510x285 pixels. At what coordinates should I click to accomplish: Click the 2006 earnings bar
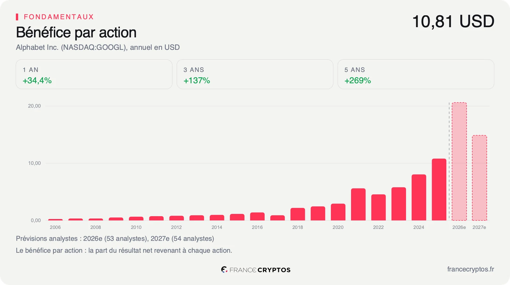point(55,220)
